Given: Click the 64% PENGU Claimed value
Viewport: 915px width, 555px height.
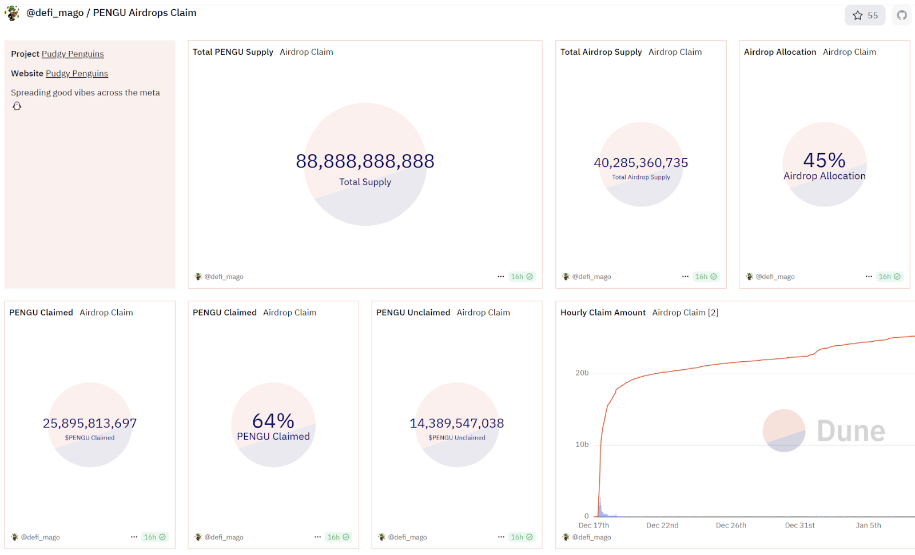Looking at the screenshot, I should pyautogui.click(x=273, y=421).
